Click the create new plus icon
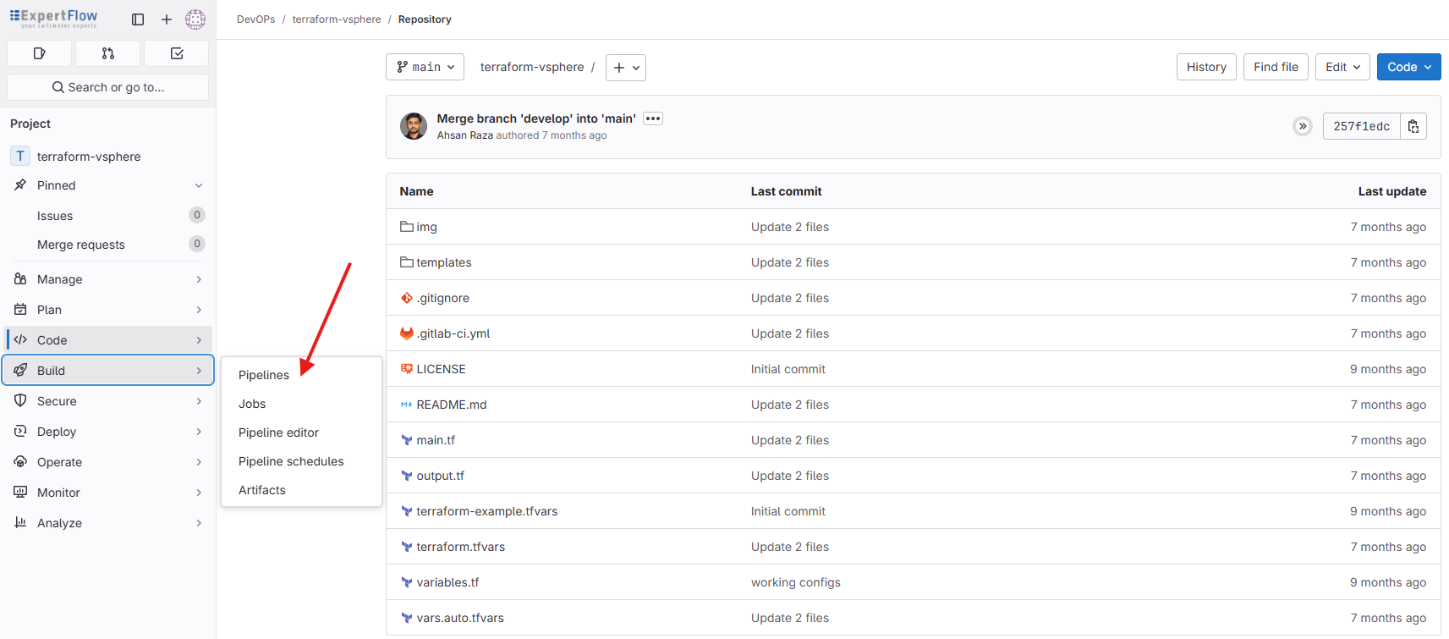This screenshot has height=639, width=1449. click(167, 19)
